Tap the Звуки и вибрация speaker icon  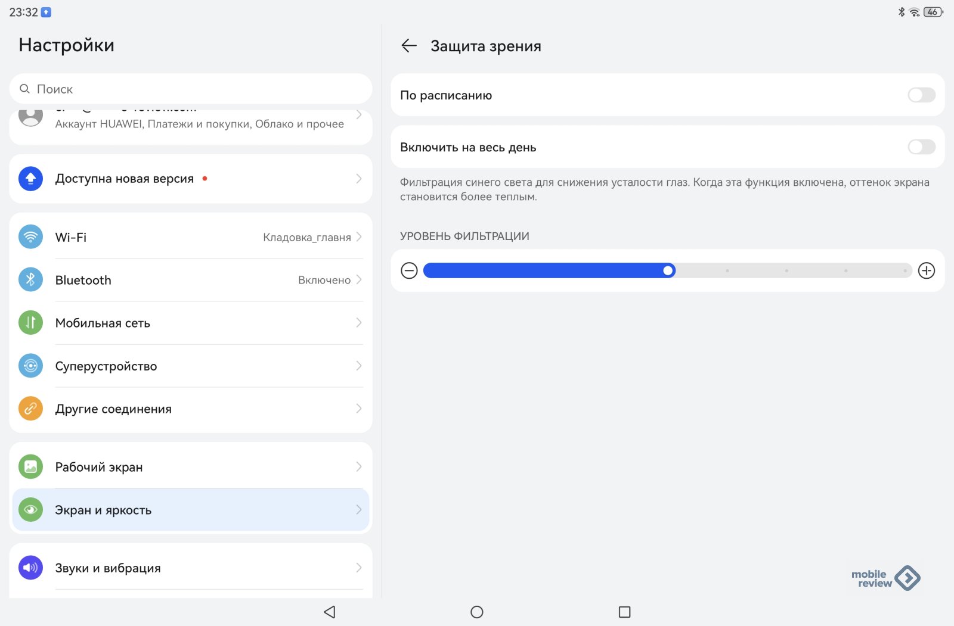click(x=30, y=568)
